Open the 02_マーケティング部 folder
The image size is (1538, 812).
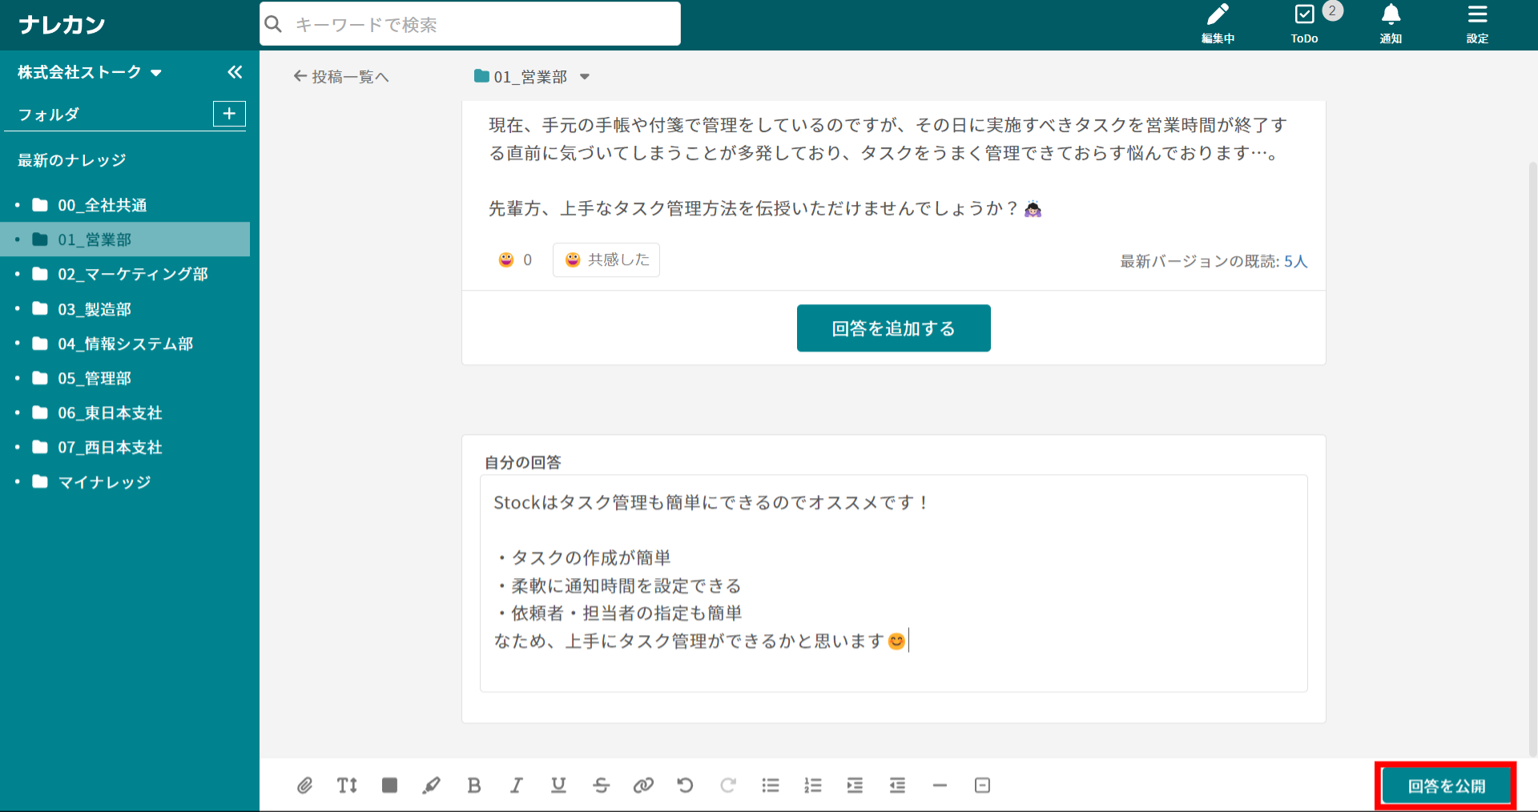132,274
